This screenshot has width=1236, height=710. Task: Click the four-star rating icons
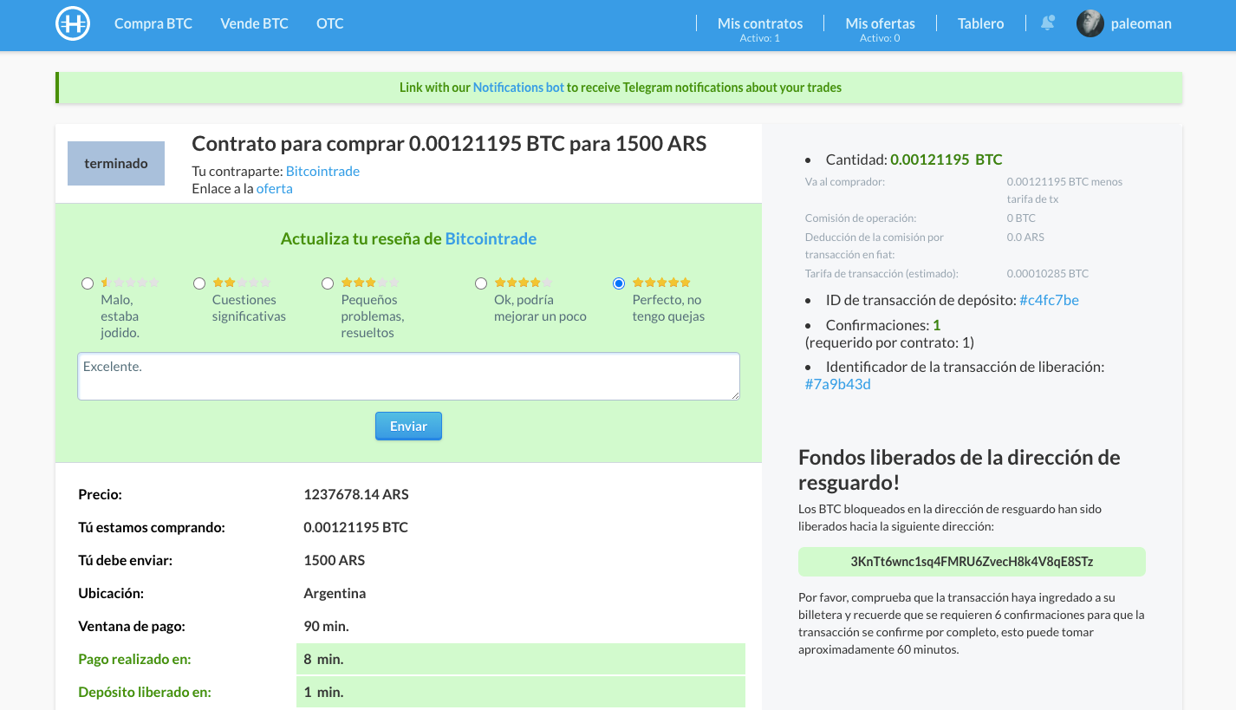click(524, 283)
